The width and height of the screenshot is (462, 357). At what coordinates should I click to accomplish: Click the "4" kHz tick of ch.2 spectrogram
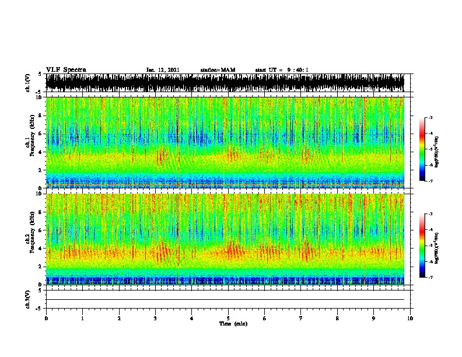pyautogui.click(x=41, y=249)
